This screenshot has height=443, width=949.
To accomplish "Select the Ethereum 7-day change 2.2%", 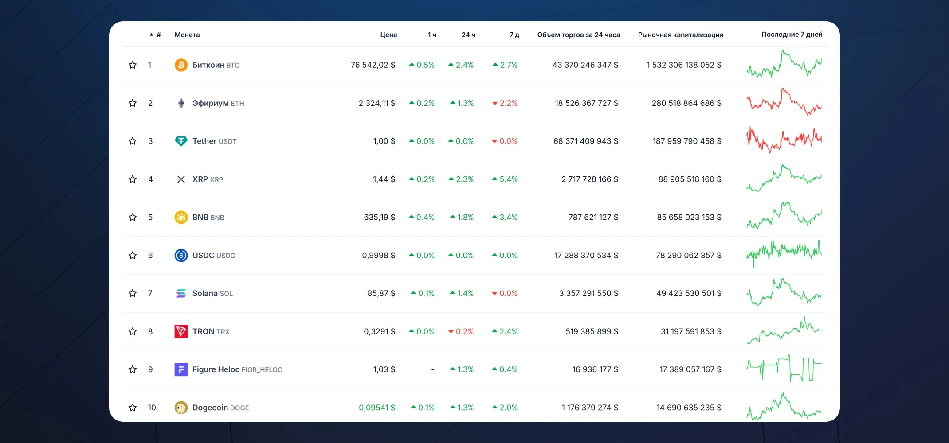I will point(505,103).
